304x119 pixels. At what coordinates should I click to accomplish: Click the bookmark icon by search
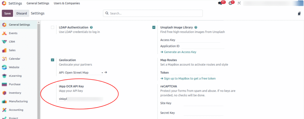pos(300,14)
